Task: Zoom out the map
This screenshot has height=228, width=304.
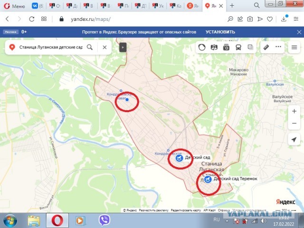Action: pos(294,123)
